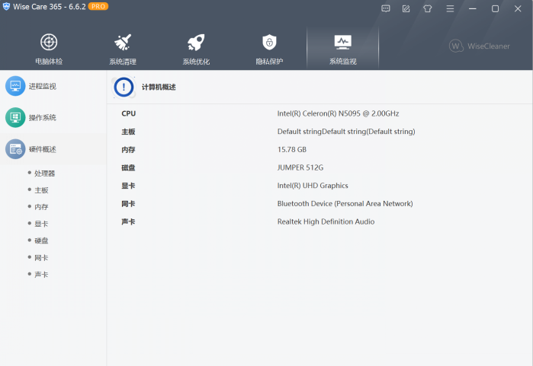This screenshot has width=533, height=366.
Task: Select the 系统监视 tab
Action: coord(342,49)
